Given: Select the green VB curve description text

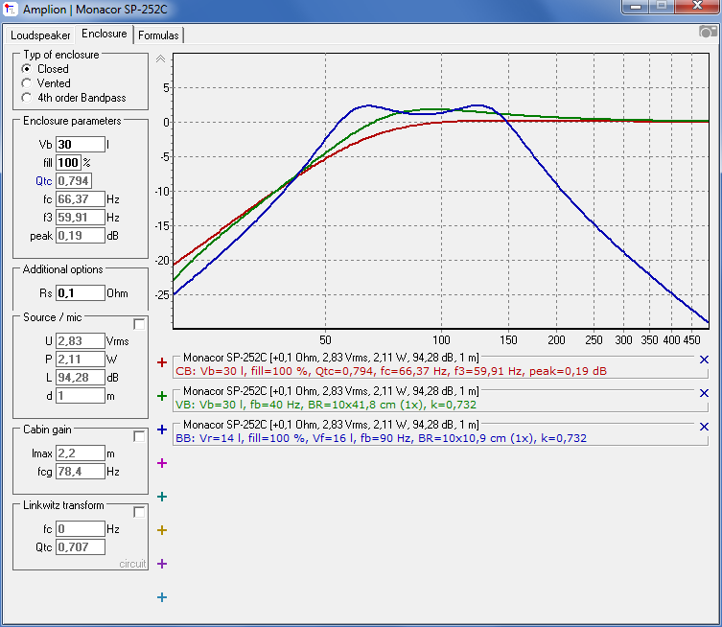Looking at the screenshot, I should [326, 405].
